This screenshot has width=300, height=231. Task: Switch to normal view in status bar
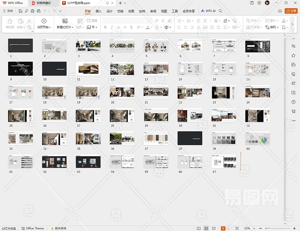(x=199, y=228)
